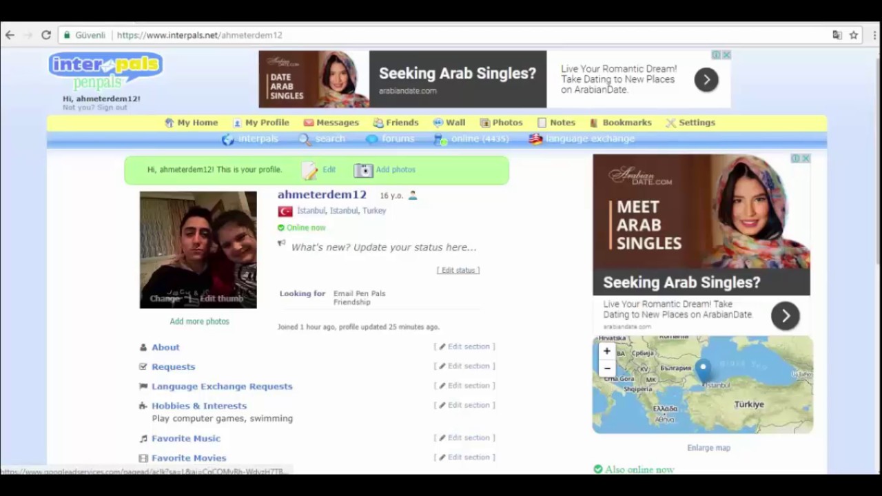Viewport: 882px width, 496px height.
Task: Close the top banner ad
Action: pos(726,55)
